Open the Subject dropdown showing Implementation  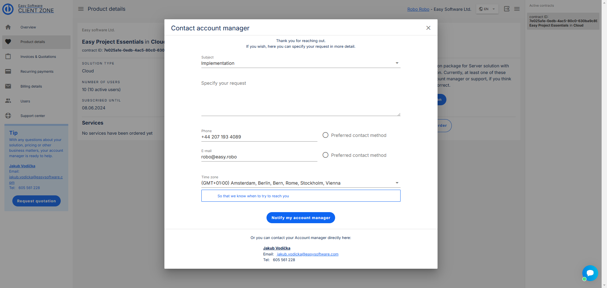point(300,63)
